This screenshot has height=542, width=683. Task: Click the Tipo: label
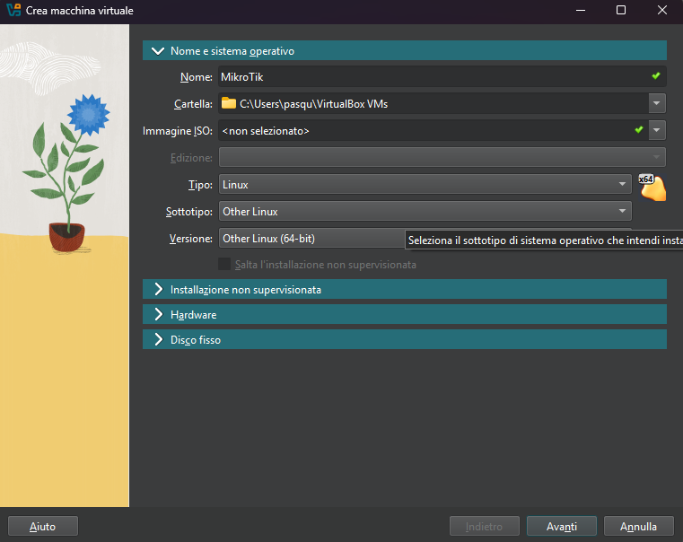(200, 185)
